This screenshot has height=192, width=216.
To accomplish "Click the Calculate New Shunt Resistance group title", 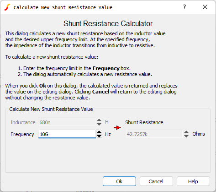I will click(51, 109).
